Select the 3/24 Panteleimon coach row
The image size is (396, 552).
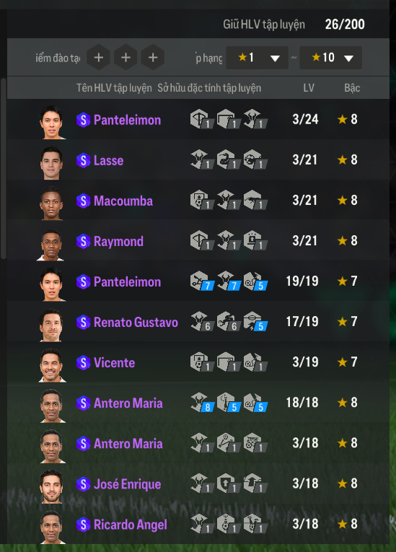[198, 119]
